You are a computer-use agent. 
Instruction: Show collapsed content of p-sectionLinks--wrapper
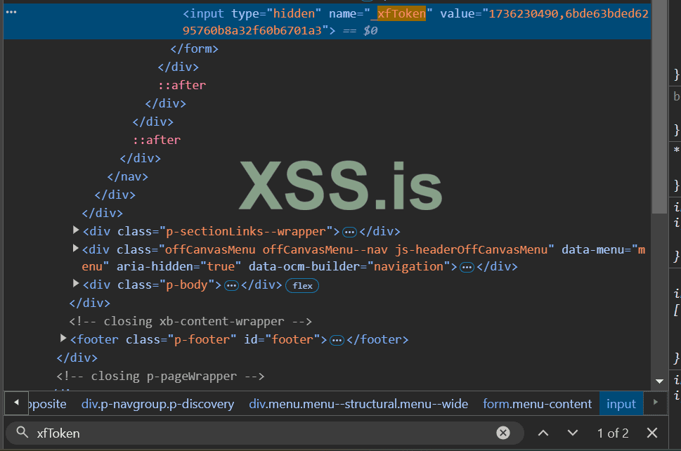click(349, 233)
